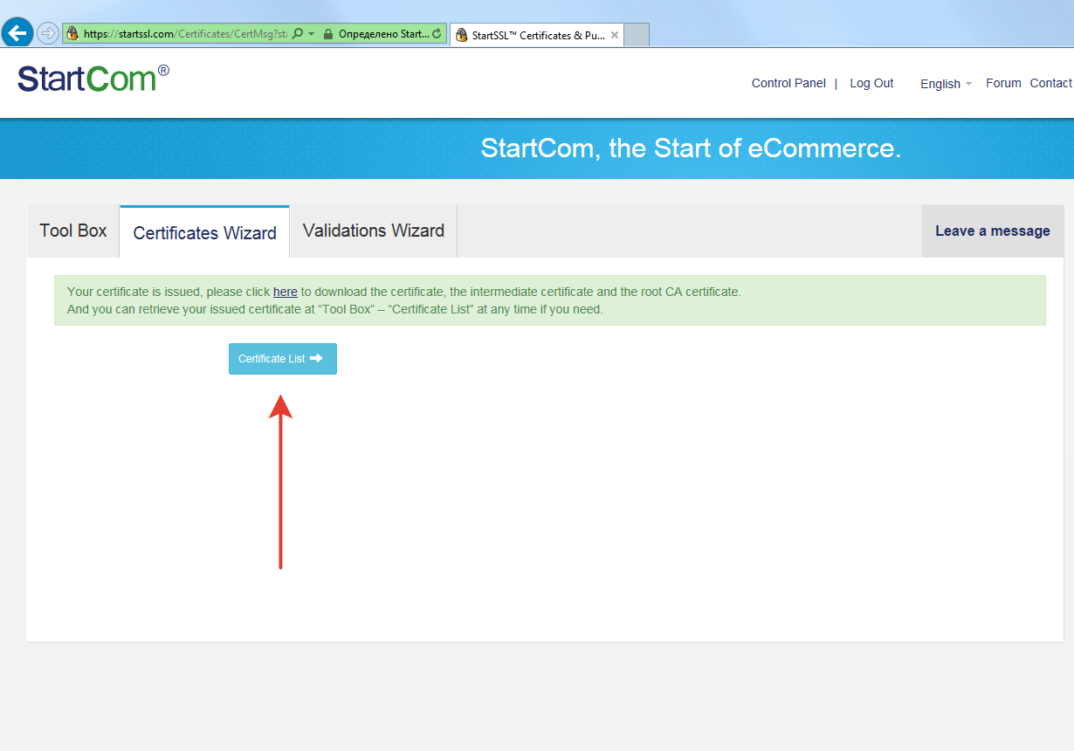This screenshot has height=751, width=1074.
Task: Click the browser Back arrow button
Action: click(x=17, y=33)
